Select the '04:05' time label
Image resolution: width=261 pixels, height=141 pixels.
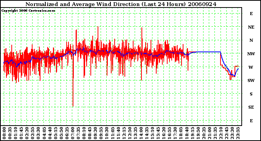coord(44,133)
